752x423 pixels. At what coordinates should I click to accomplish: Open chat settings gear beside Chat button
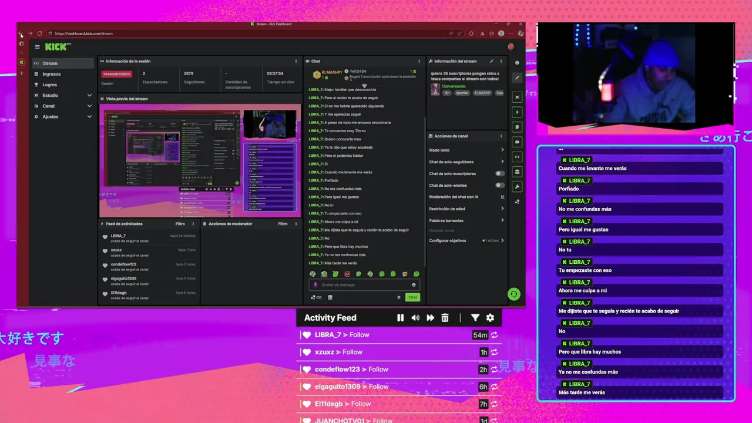click(399, 297)
